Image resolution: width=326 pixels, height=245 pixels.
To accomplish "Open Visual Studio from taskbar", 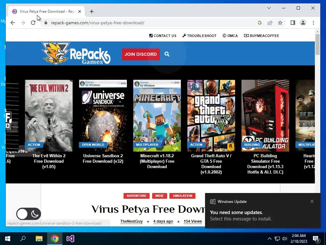I will tap(70, 239).
